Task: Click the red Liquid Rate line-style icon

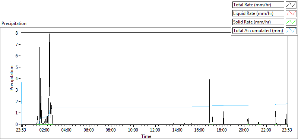Action: [291, 13]
